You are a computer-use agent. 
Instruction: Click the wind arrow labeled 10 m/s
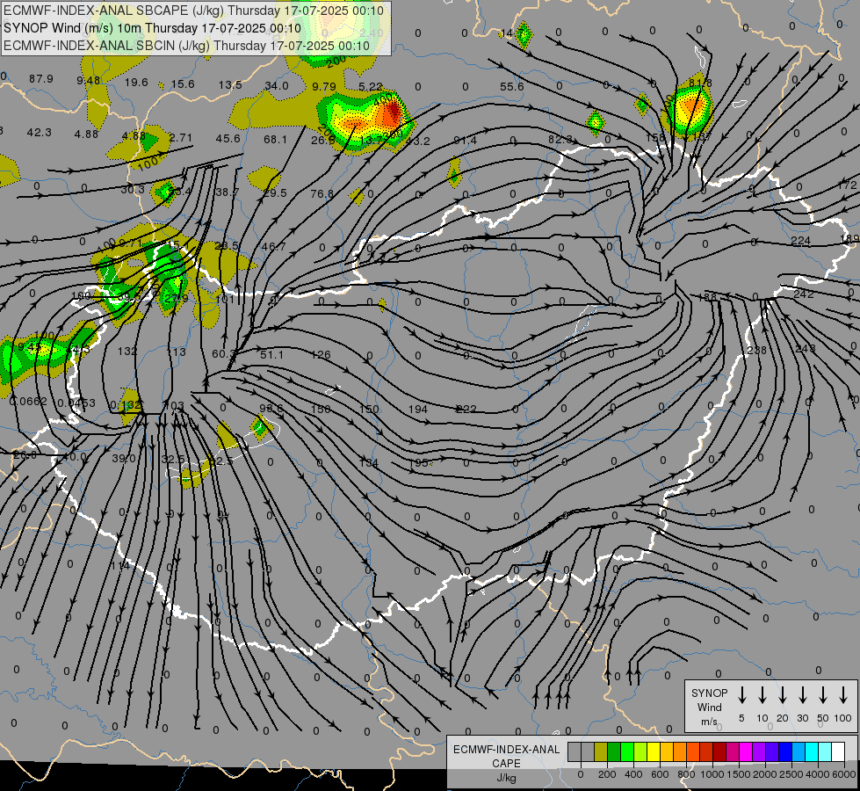click(x=762, y=695)
